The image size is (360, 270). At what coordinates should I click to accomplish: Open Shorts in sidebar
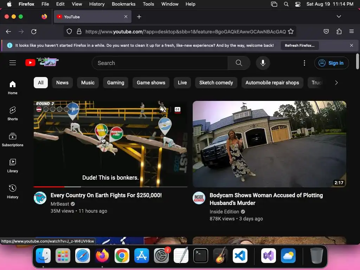pos(13,114)
